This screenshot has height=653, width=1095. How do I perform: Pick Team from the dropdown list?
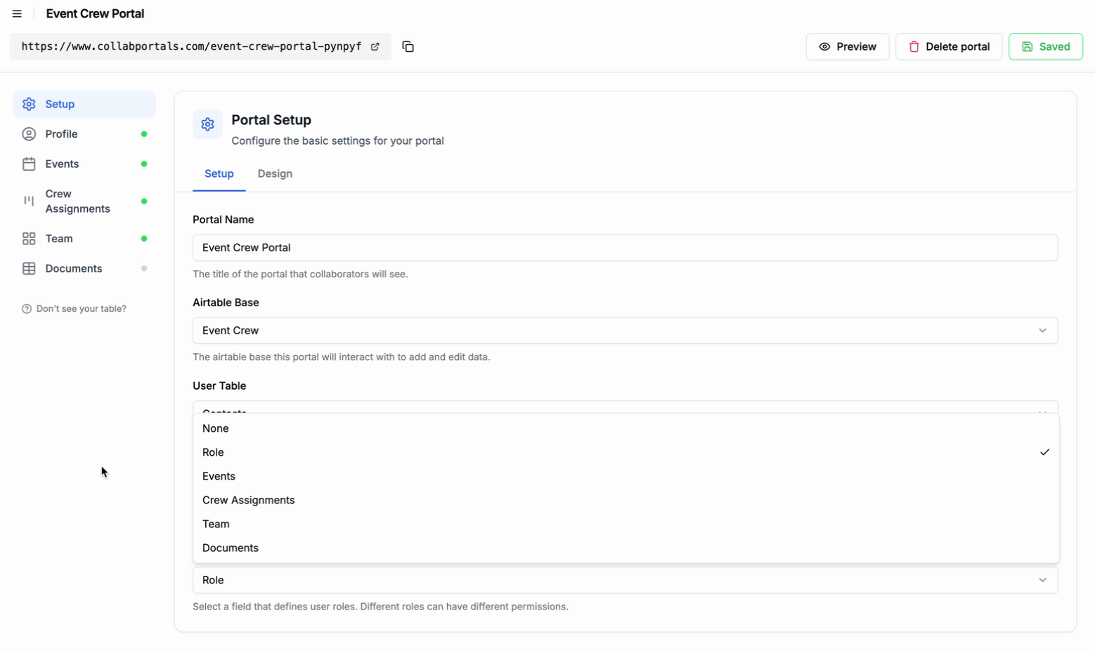tap(626, 524)
